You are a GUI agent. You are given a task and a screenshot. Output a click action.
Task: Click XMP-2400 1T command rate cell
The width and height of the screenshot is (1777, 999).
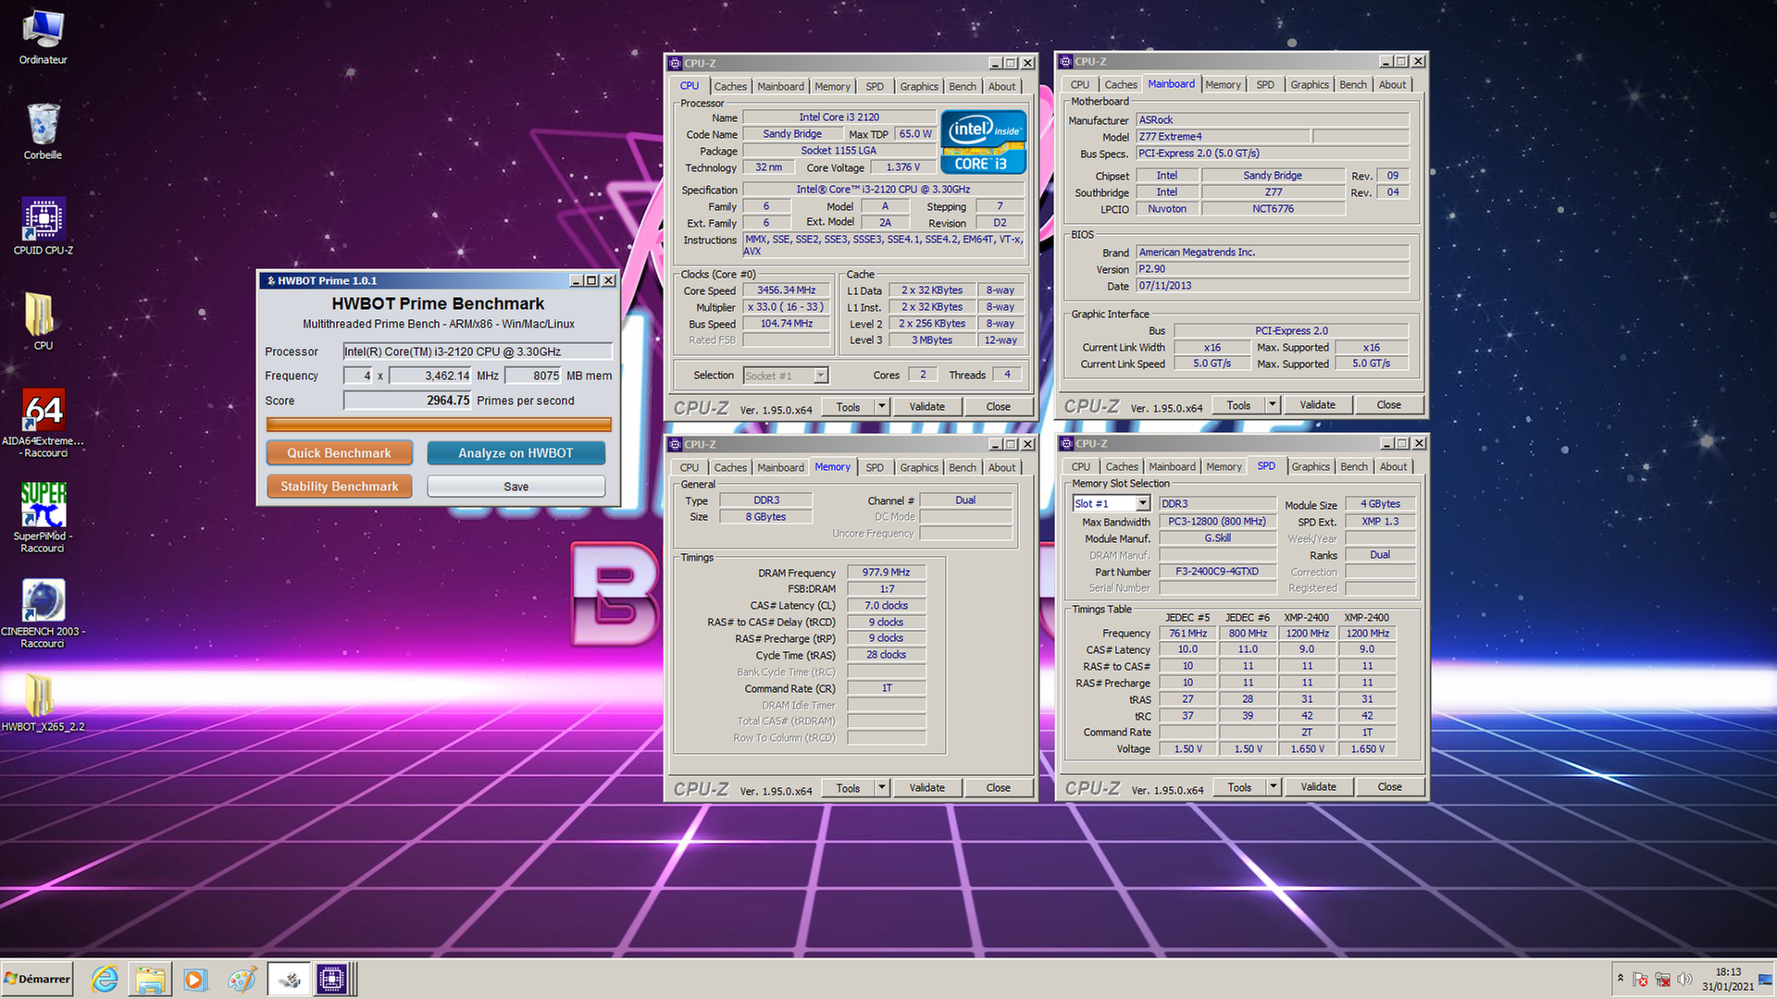pos(1367,733)
